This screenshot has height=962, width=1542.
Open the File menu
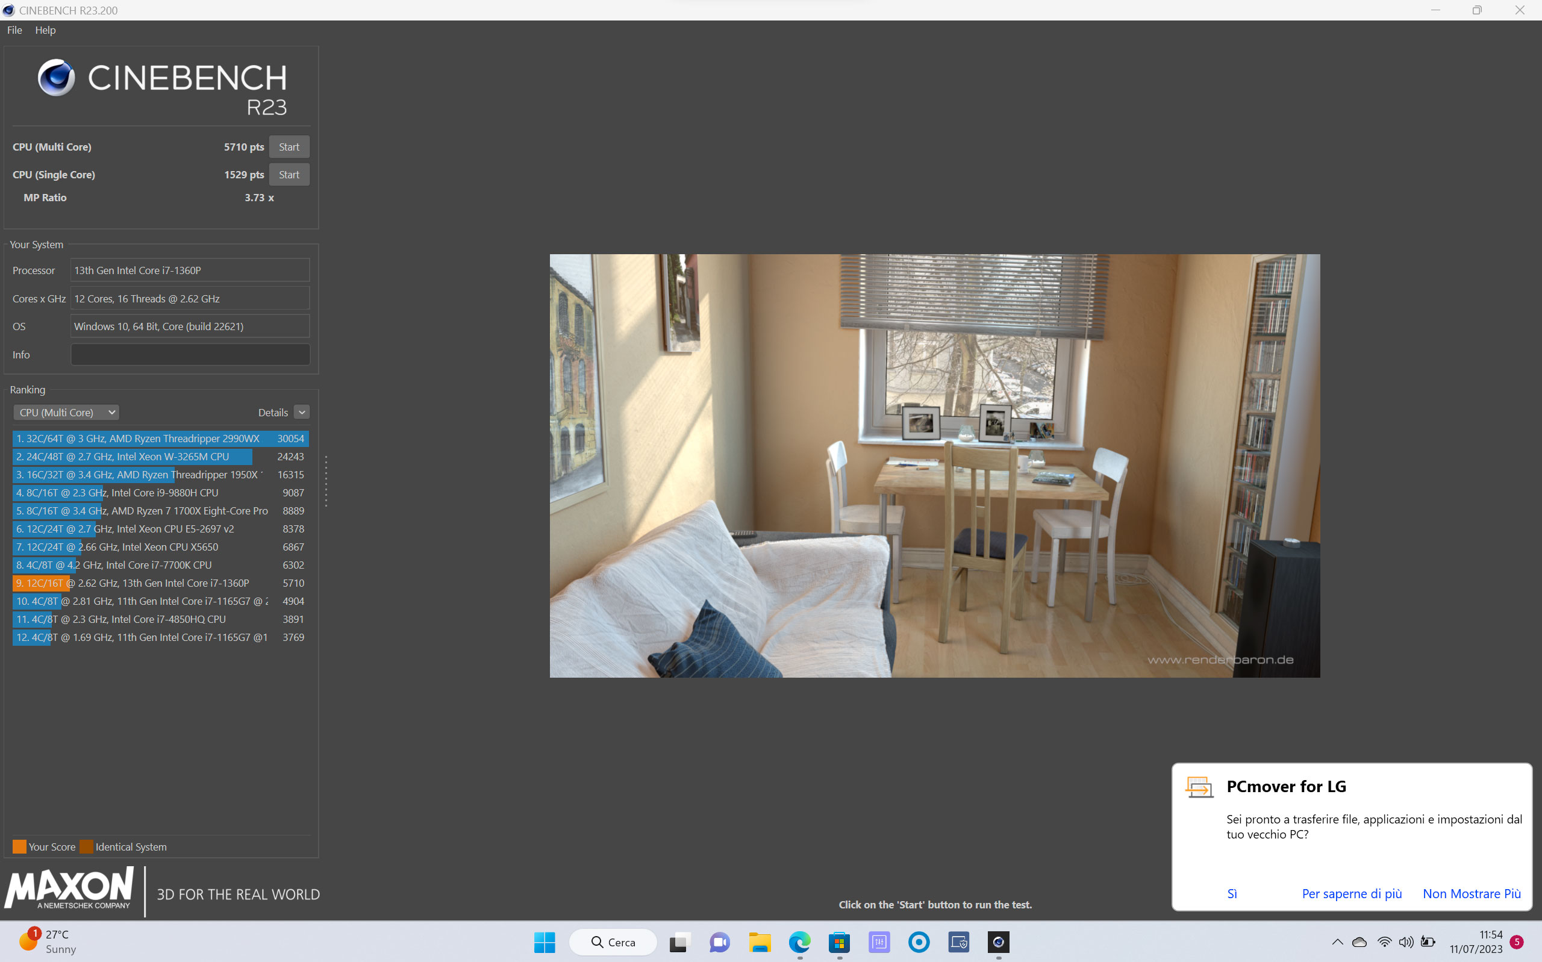(x=14, y=30)
